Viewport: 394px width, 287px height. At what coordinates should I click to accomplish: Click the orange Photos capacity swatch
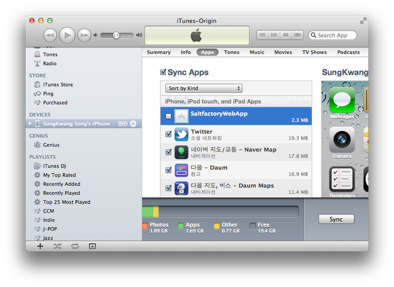(145, 226)
